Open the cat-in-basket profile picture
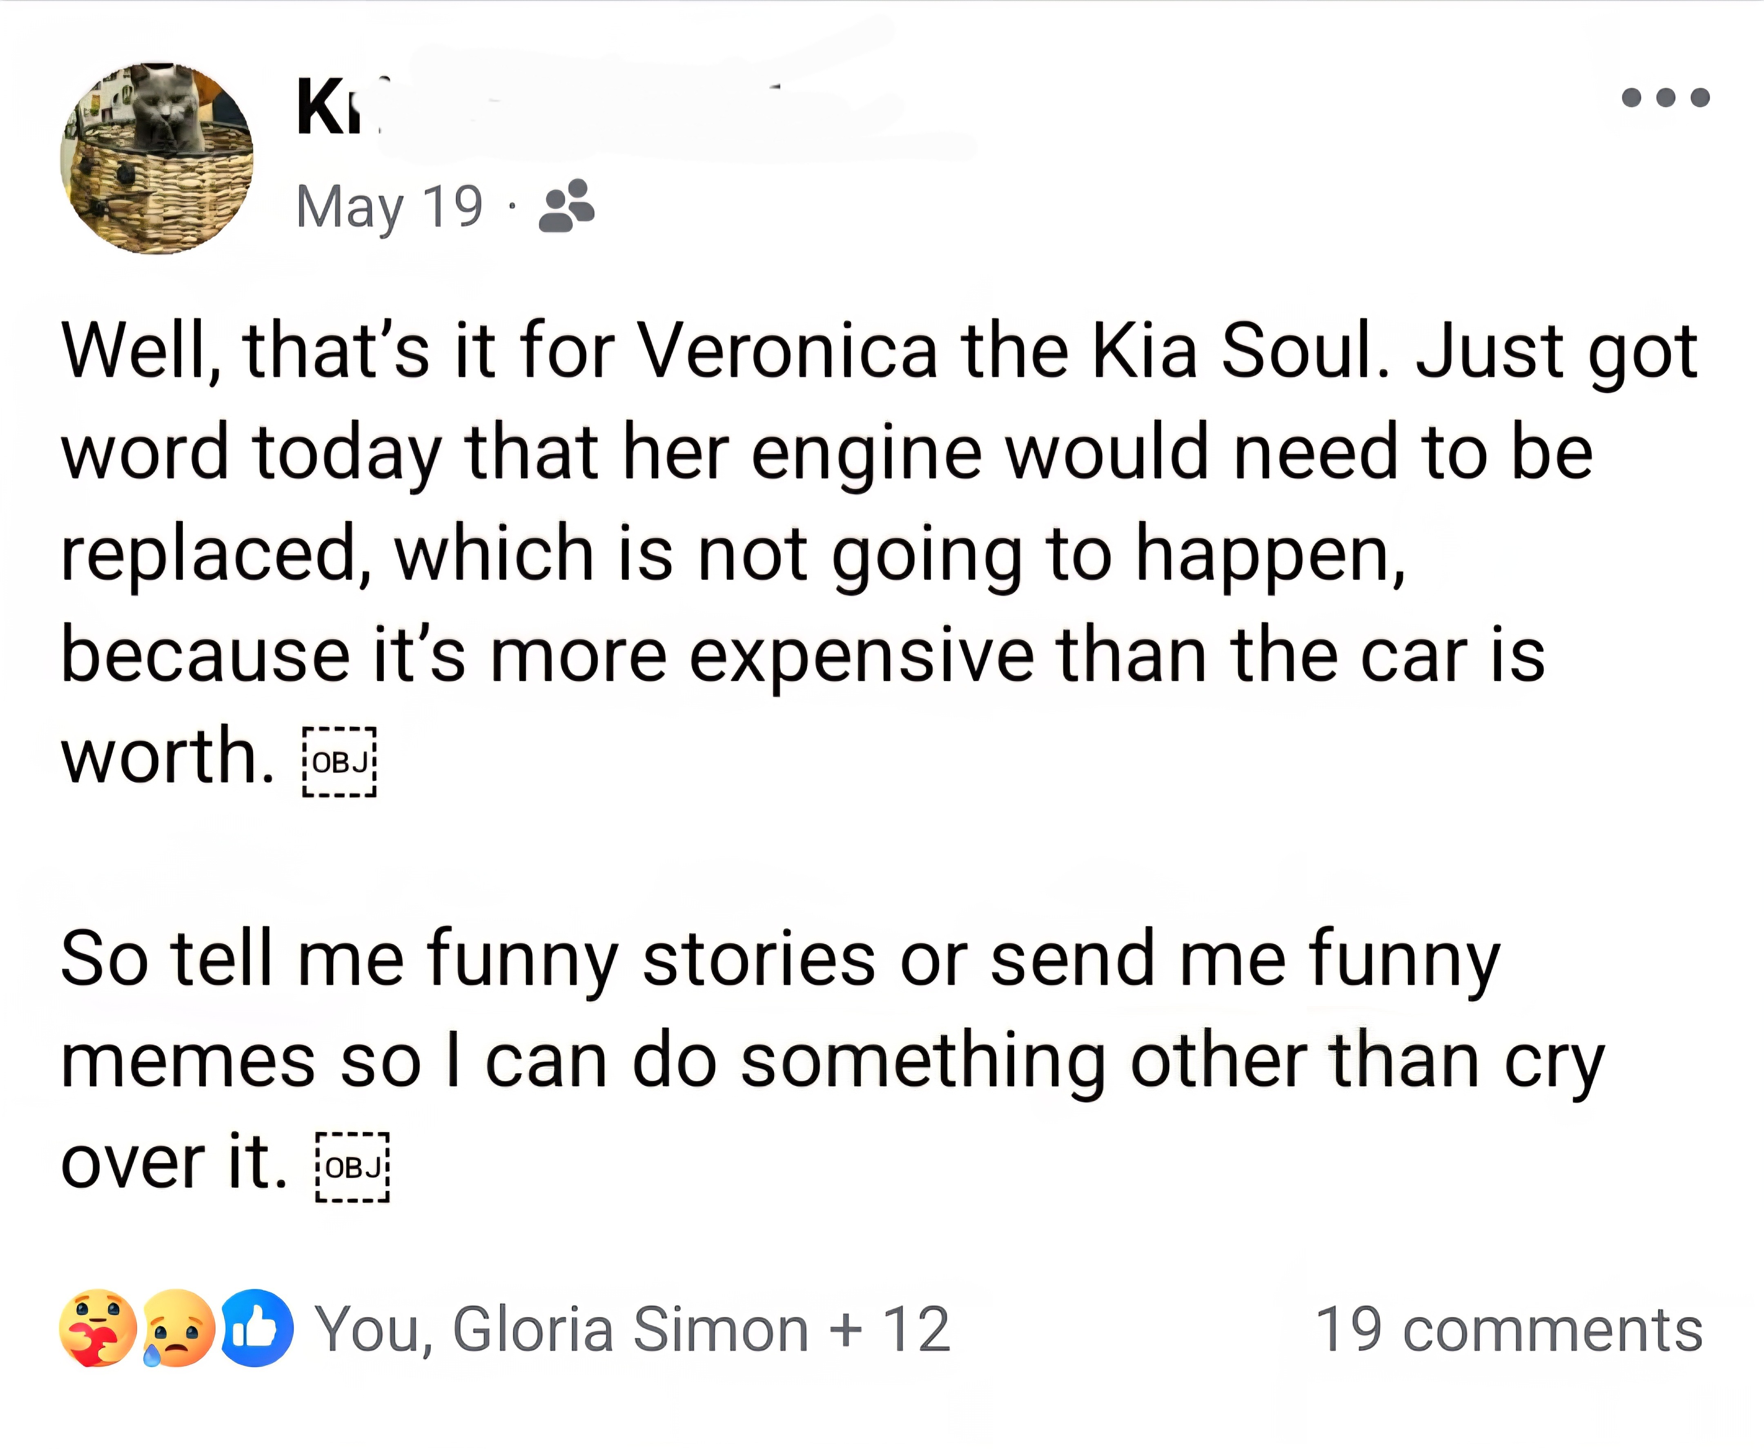This screenshot has height=1449, width=1764. pos(157,158)
